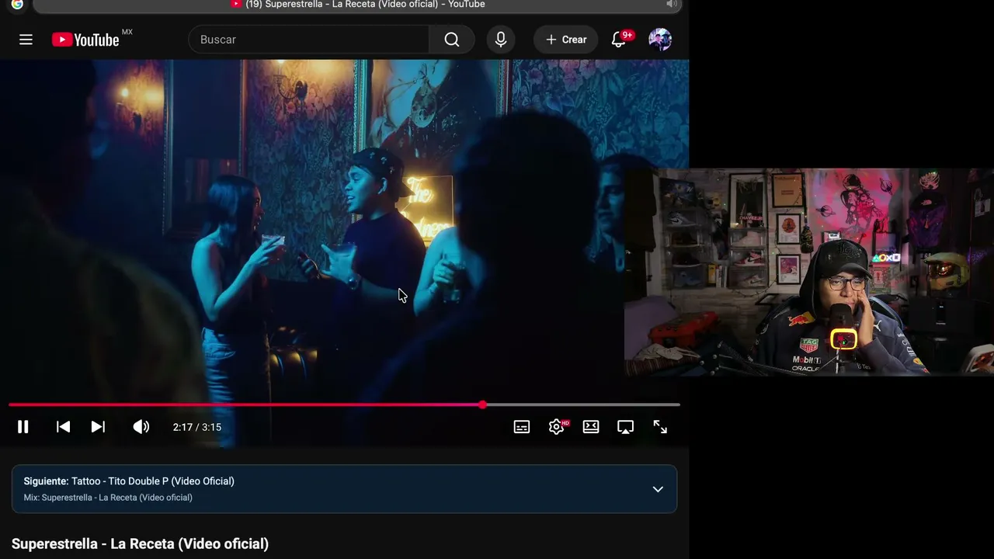
Task: Click the video heading "Superestrella - La Receta (Video oficial)"
Action: [x=140, y=543]
